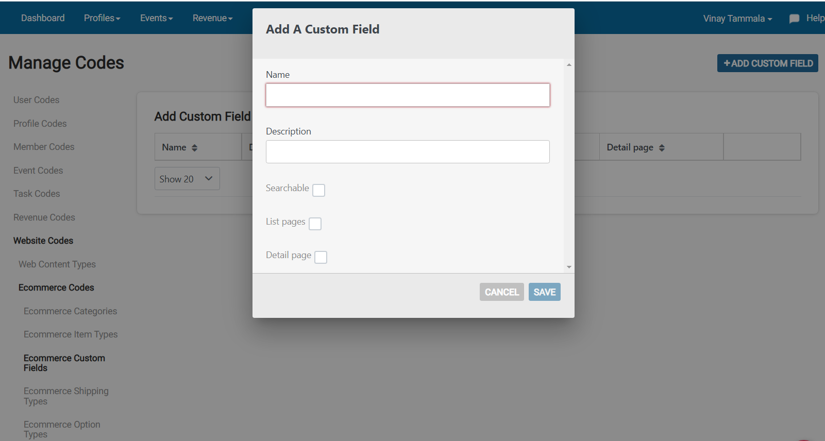Cancel the Add A Custom Field dialog
Image resolution: width=825 pixels, height=441 pixels.
point(501,292)
